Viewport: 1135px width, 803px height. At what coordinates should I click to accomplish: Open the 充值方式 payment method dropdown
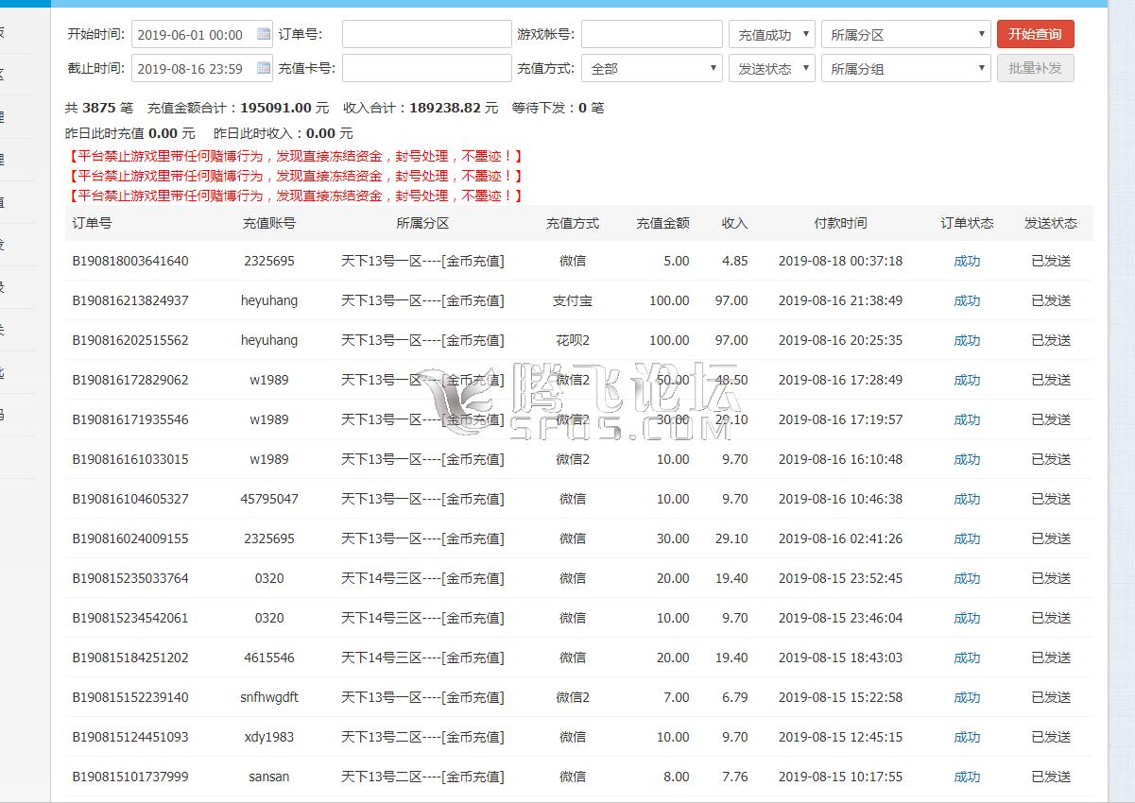[652, 69]
